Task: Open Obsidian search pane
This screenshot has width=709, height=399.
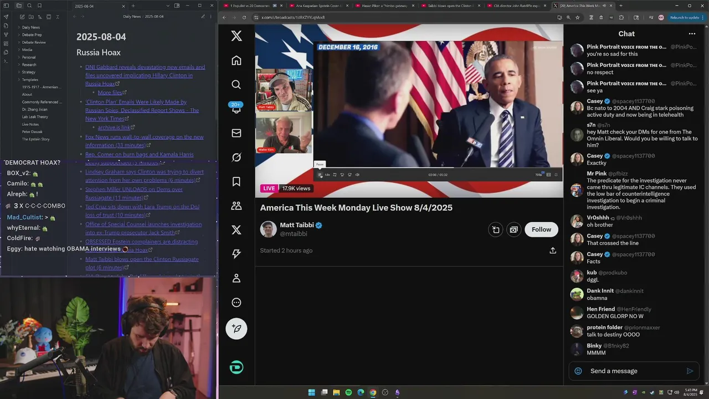Action: tap(29, 6)
